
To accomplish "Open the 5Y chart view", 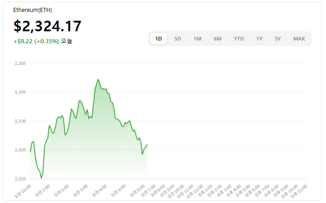I will point(278,39).
